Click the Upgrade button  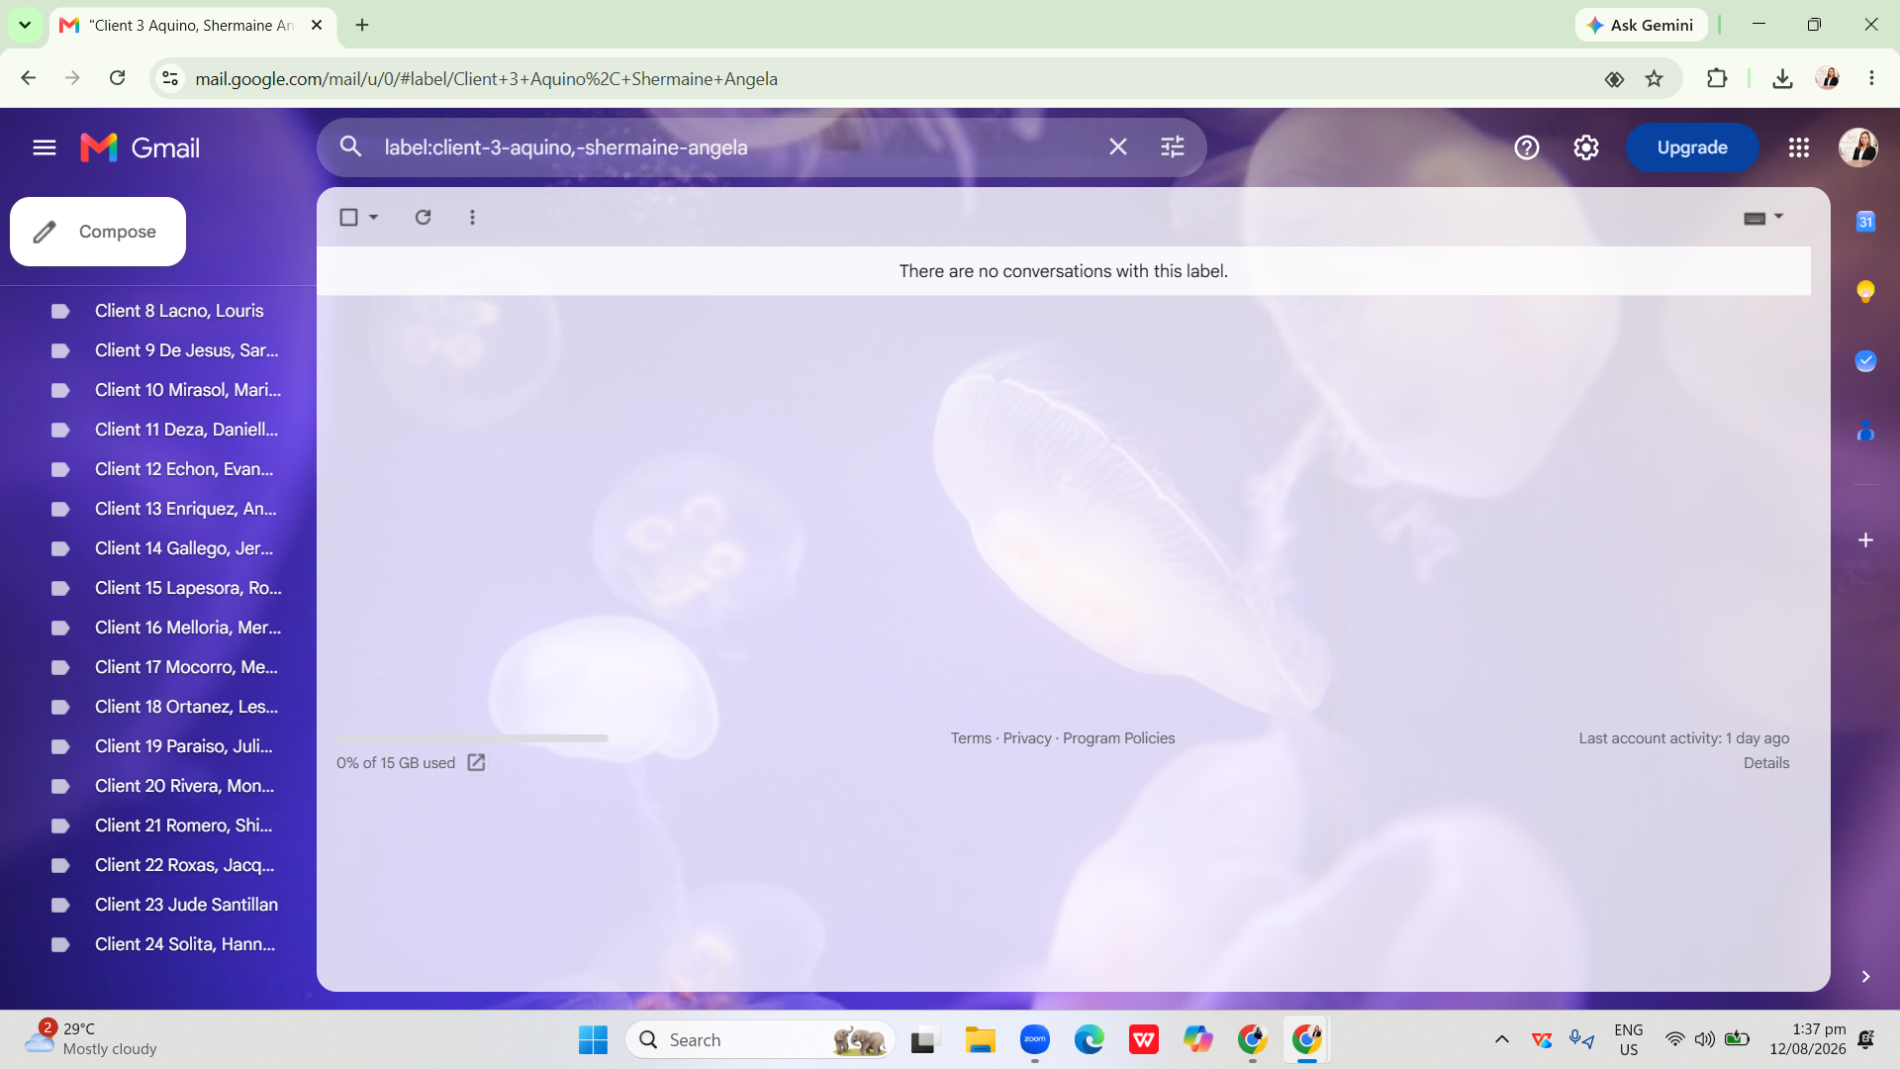1692,147
